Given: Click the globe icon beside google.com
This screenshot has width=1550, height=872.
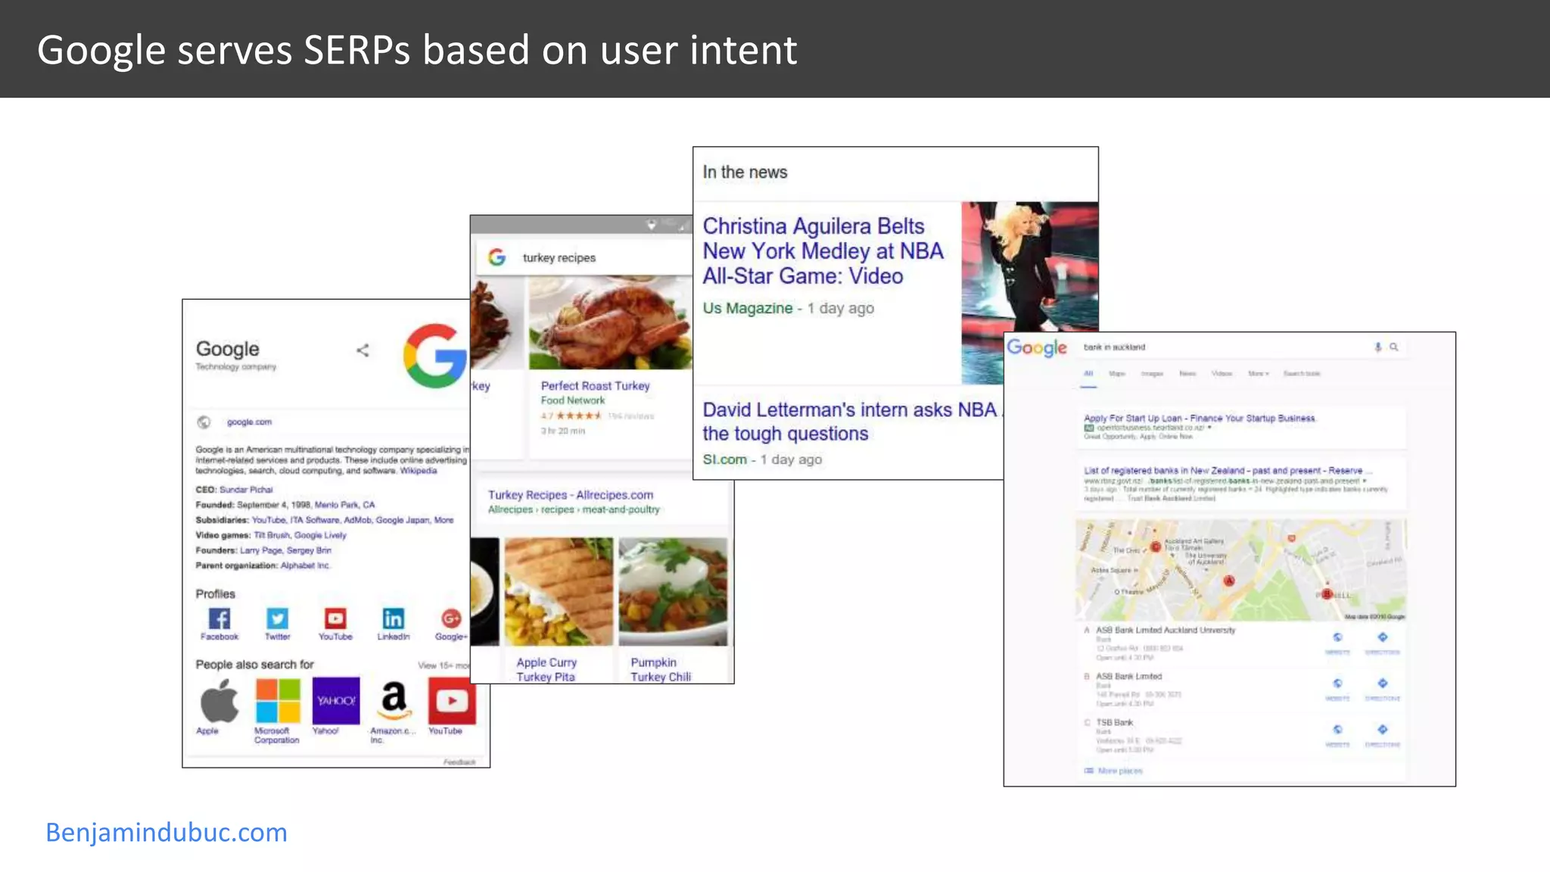Looking at the screenshot, I should point(204,422).
